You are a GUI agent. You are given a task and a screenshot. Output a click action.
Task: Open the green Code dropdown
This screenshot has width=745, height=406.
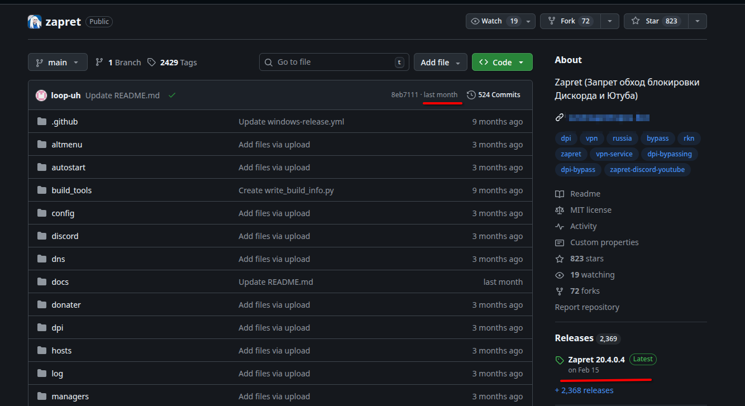(x=502, y=63)
